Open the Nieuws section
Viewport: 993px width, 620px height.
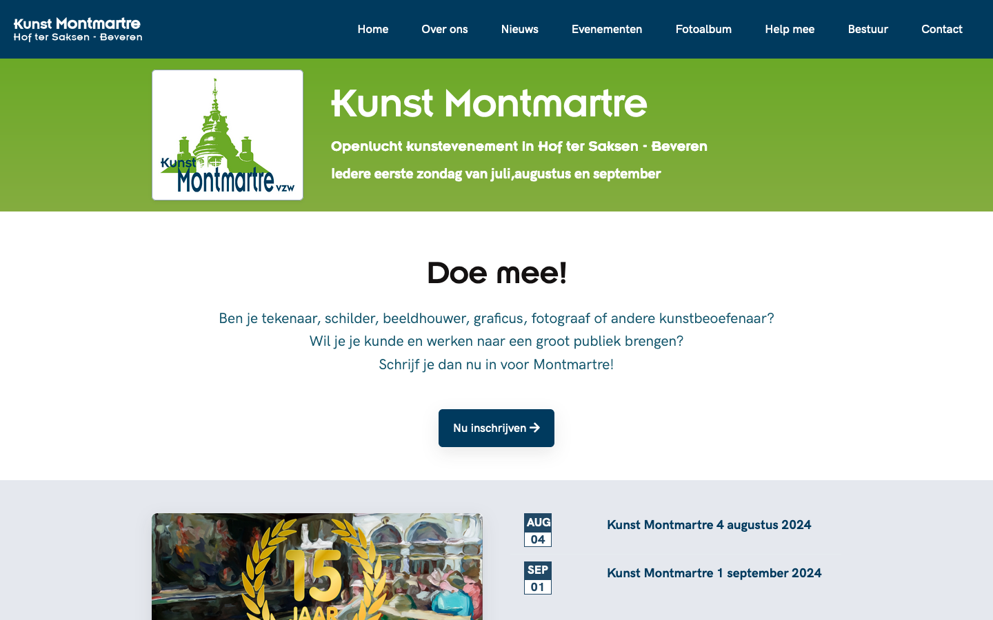(x=519, y=29)
